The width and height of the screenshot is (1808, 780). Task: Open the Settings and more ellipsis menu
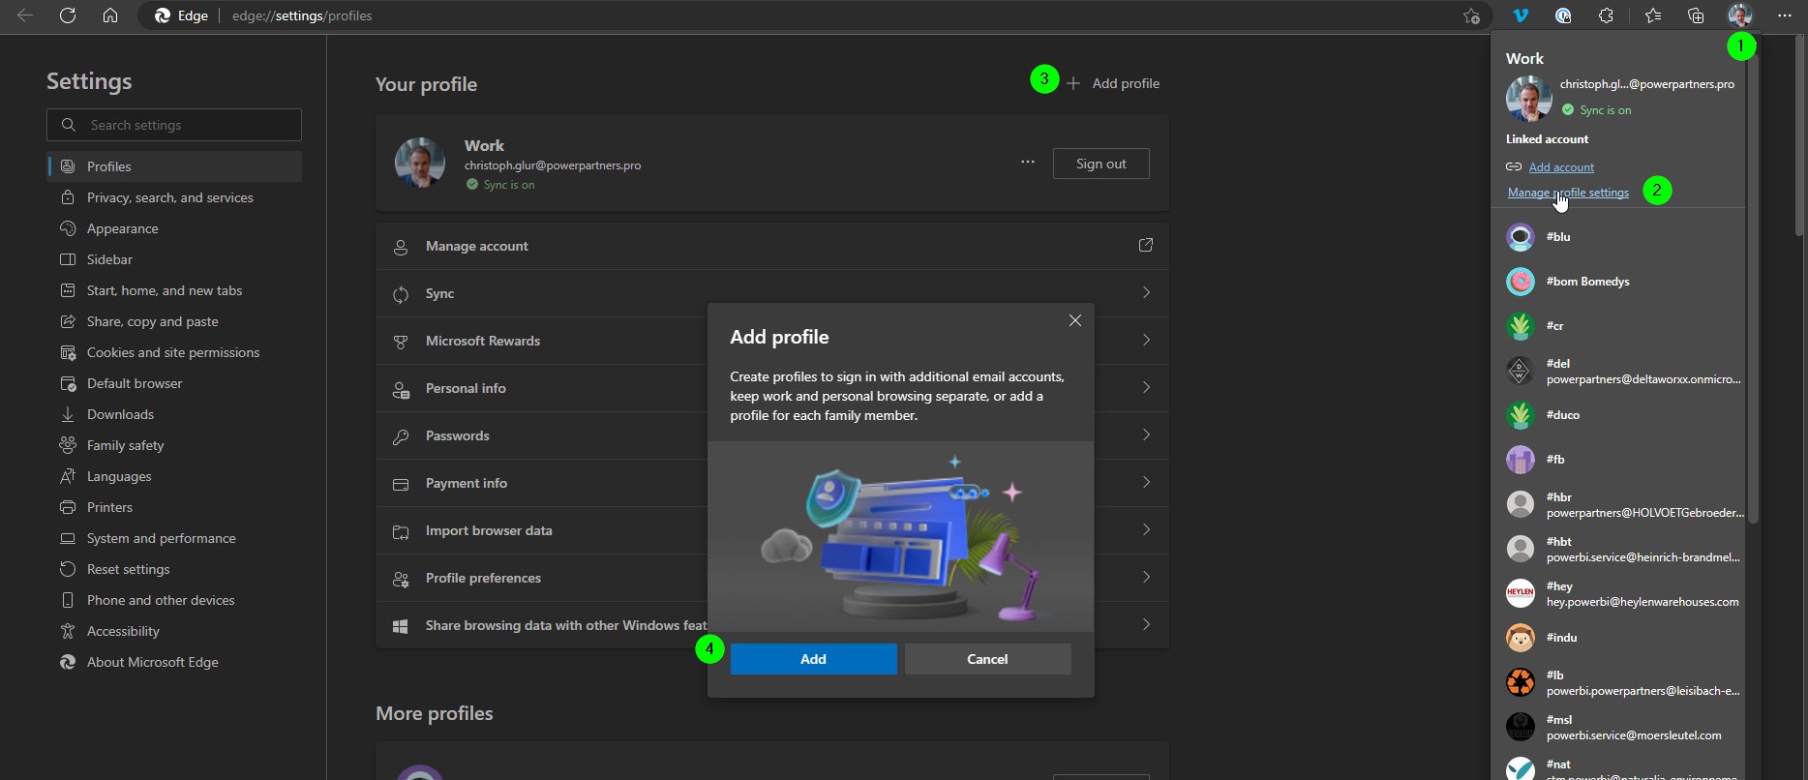(x=1785, y=15)
